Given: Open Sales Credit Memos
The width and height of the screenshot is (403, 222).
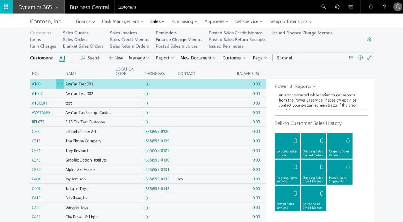Looking at the screenshot, I should click(x=129, y=40).
